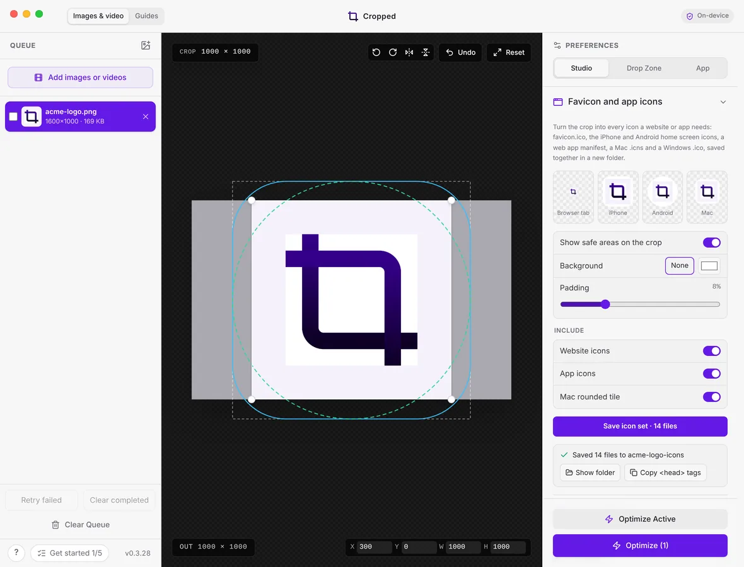The height and width of the screenshot is (567, 744).
Task: Click the Favicon and app icons window icon
Action: [558, 102]
